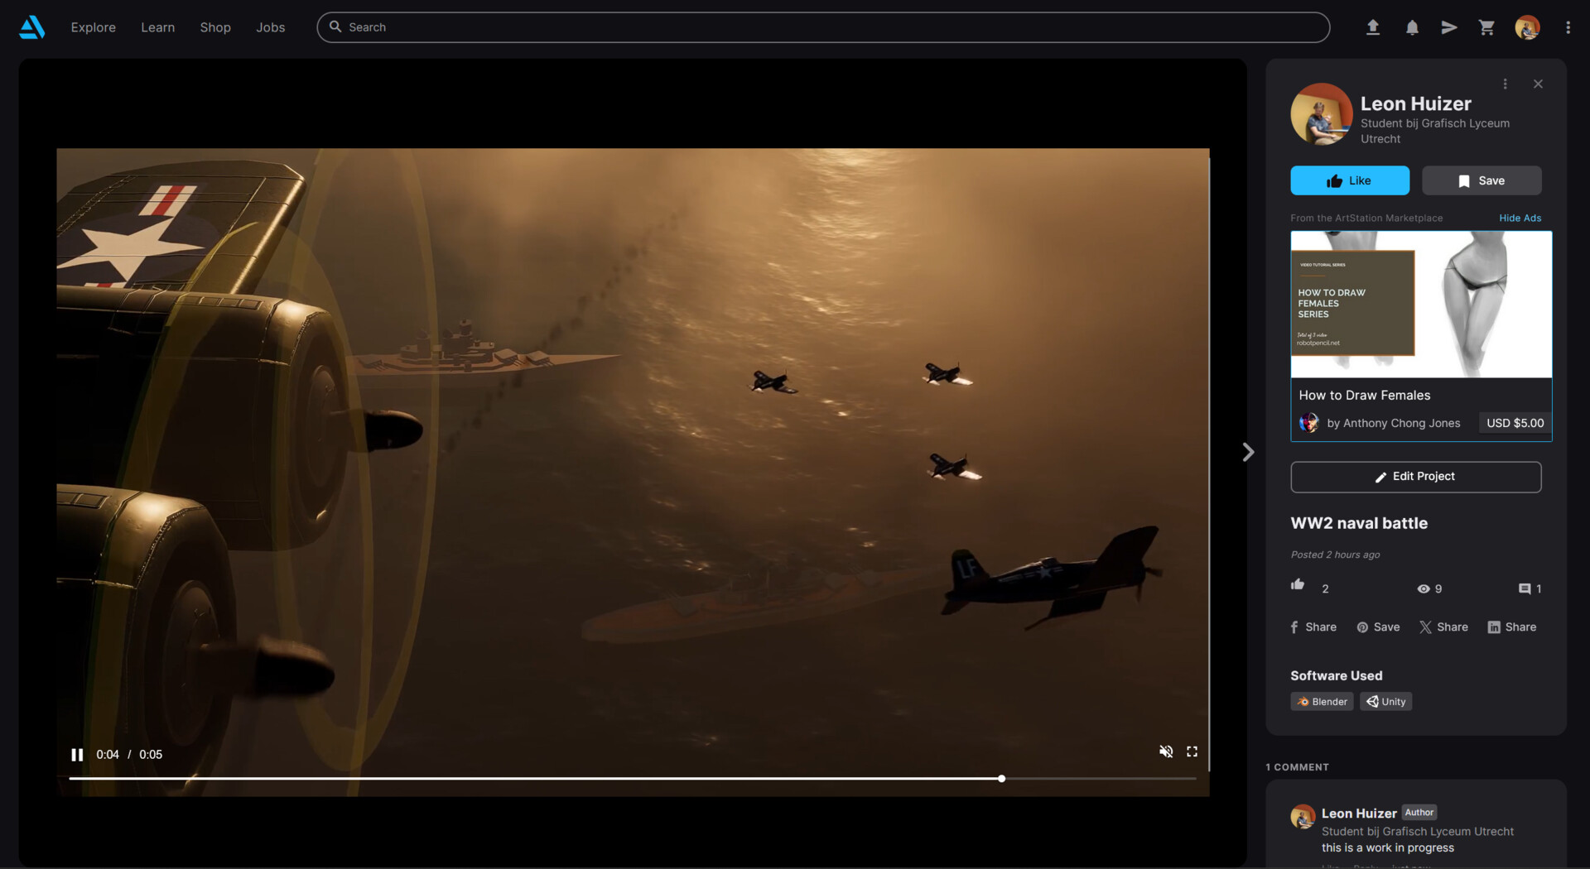Open messages with the send icon

tap(1448, 27)
